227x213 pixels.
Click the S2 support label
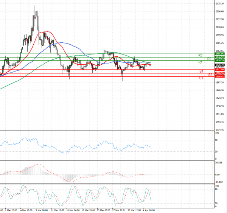coord(210,75)
